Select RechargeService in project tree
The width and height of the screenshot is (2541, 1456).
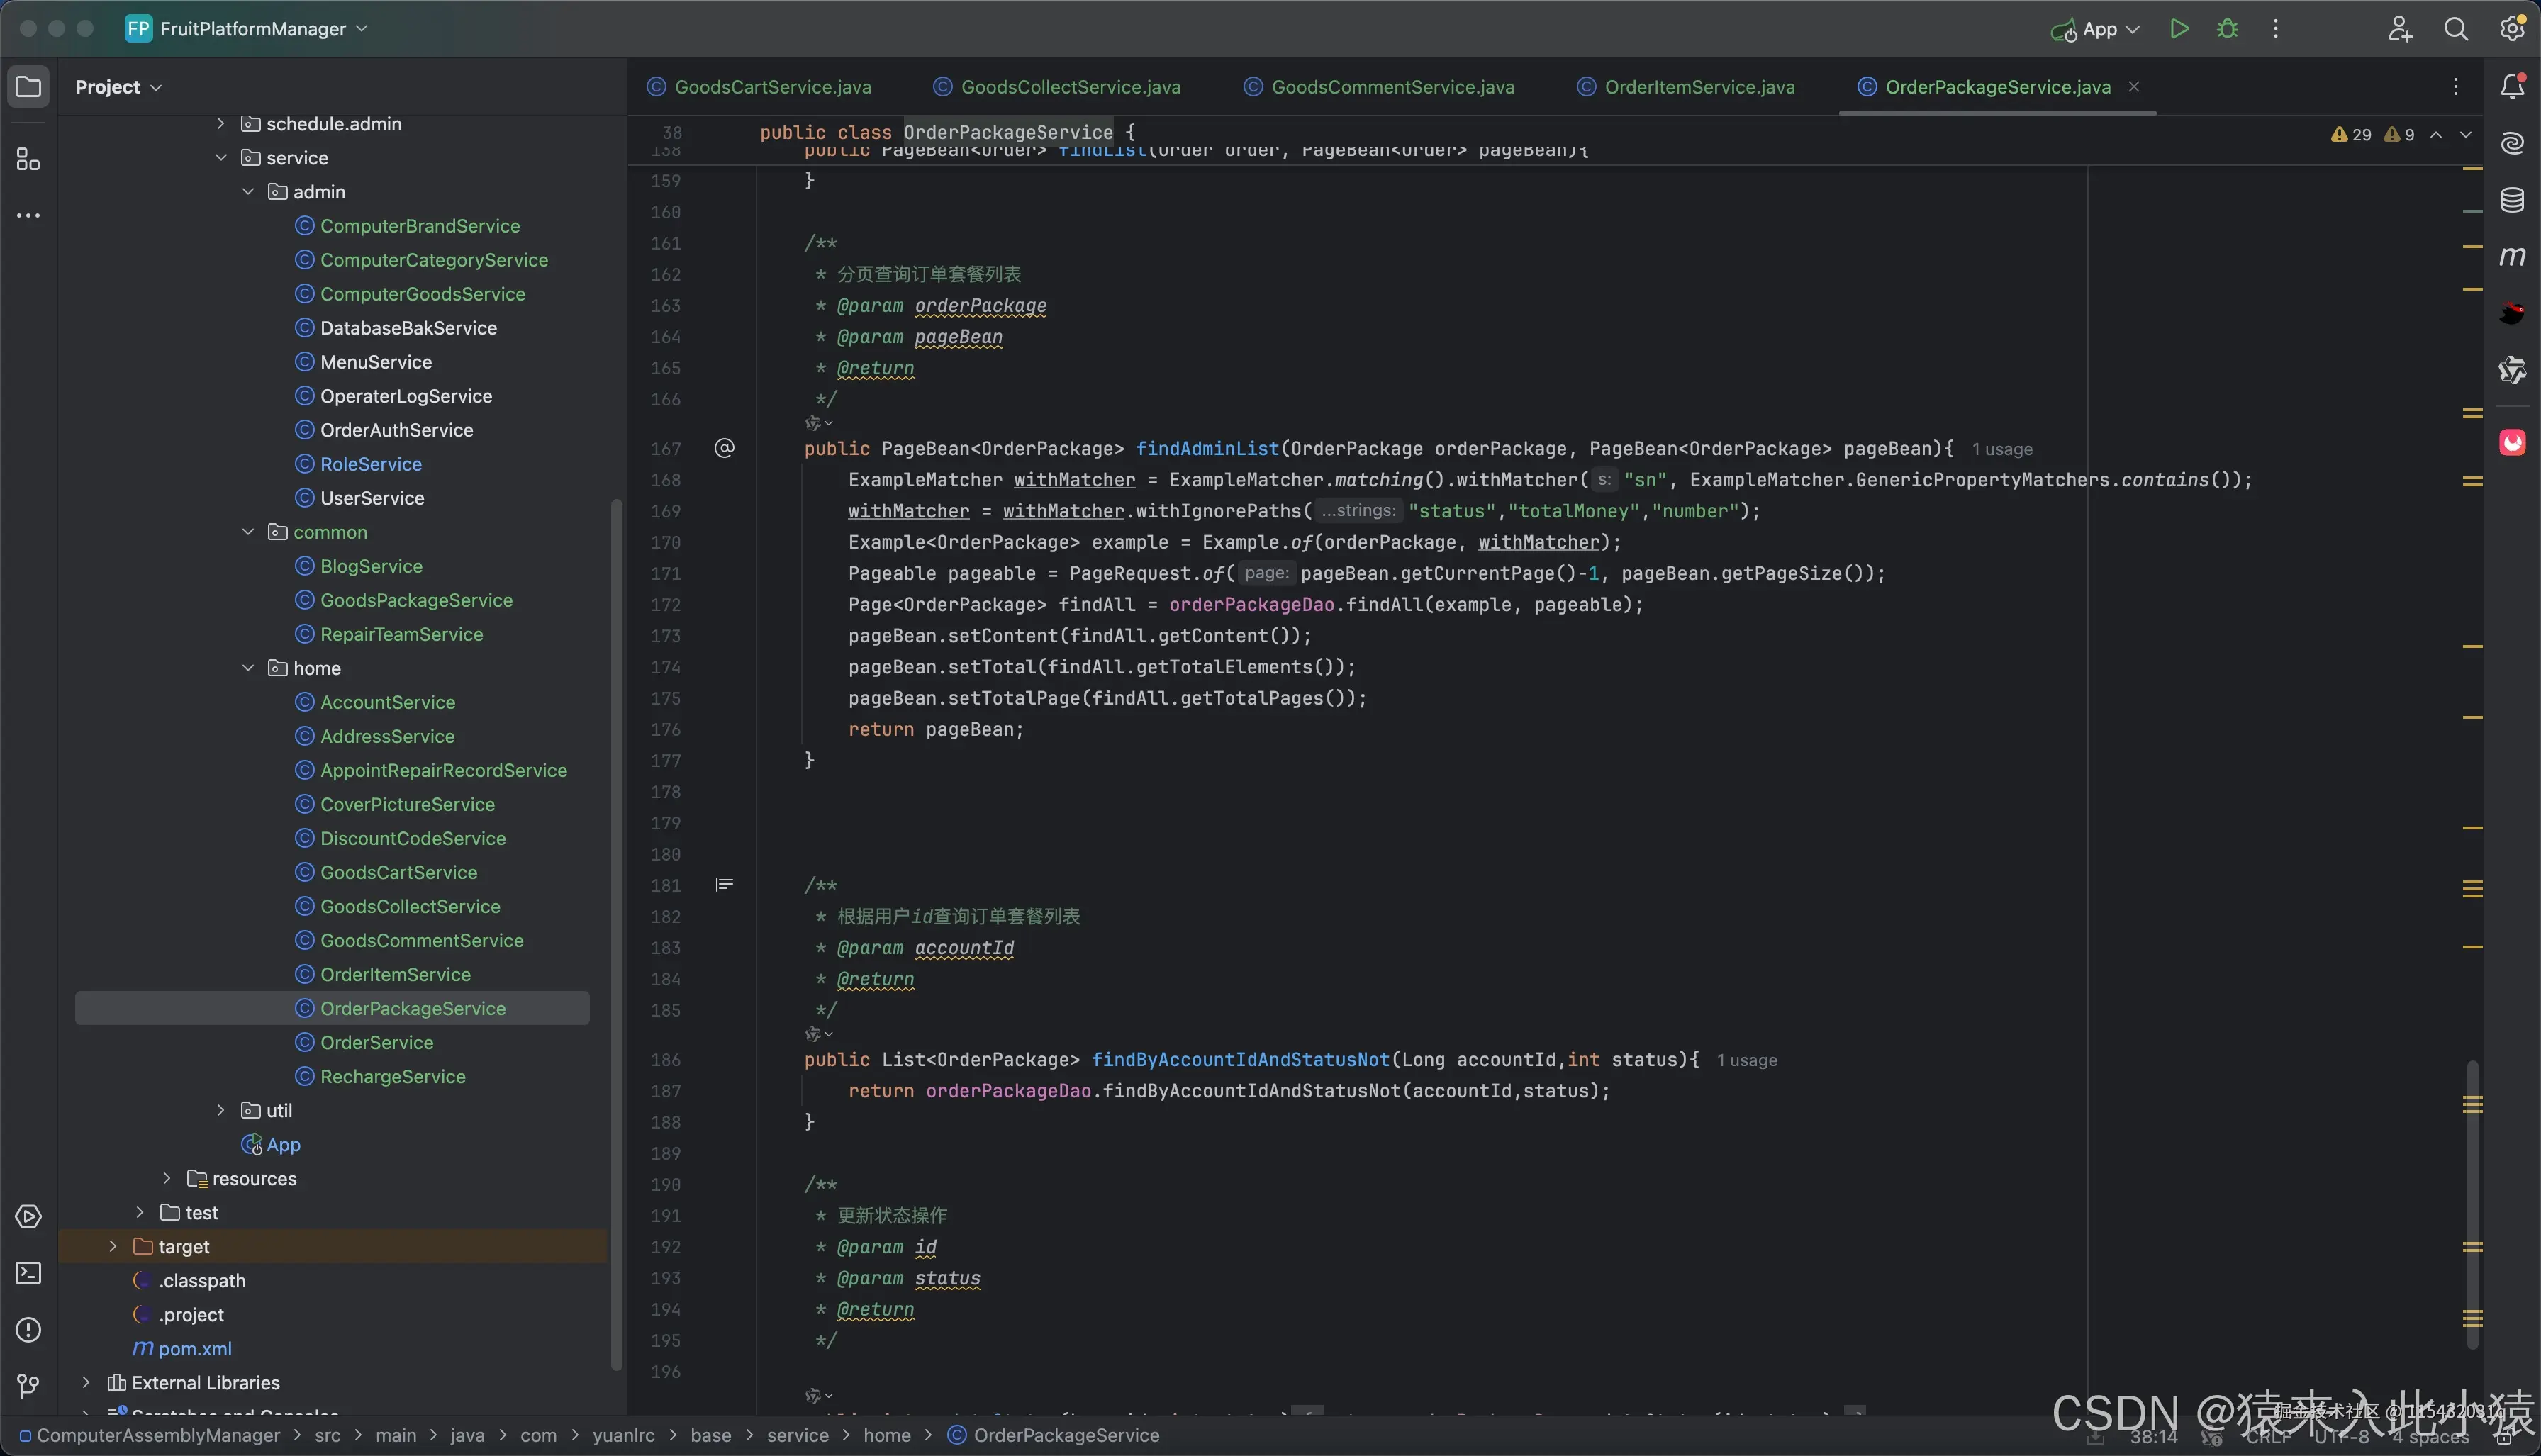tap(392, 1076)
